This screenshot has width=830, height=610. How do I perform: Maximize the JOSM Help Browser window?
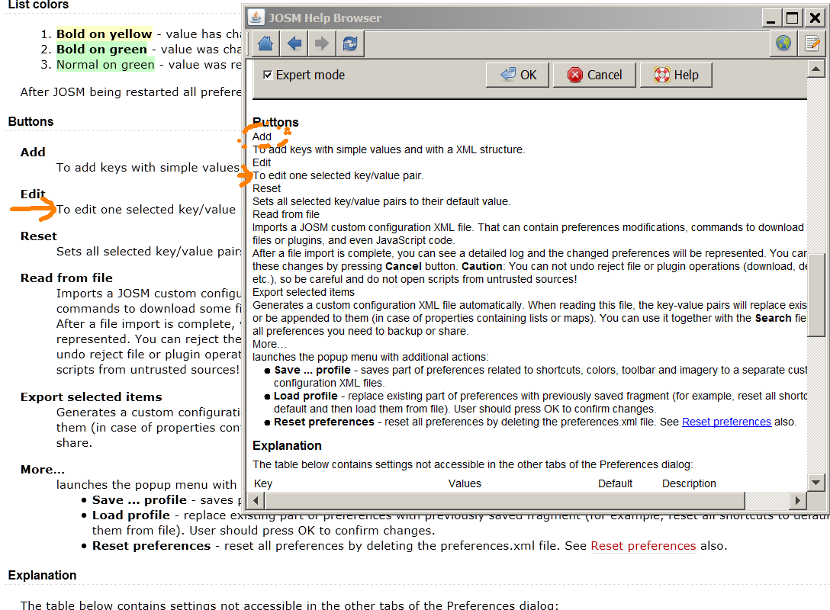793,18
